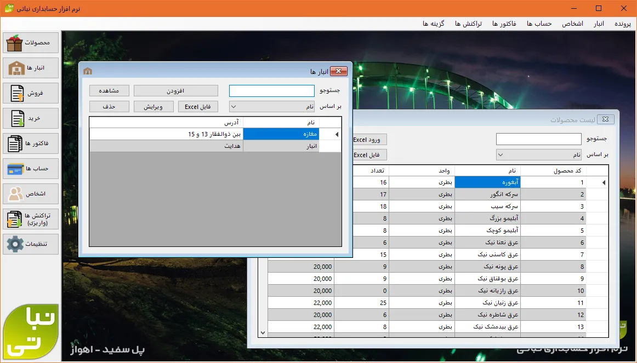This screenshot has width=637, height=363.
Task: Click the warehouses جستجو search field
Action: [x=271, y=91]
